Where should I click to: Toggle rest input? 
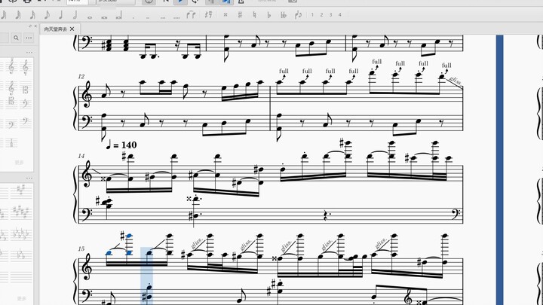208,15
